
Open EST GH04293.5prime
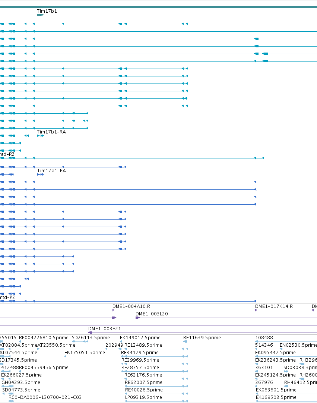pos(21,382)
